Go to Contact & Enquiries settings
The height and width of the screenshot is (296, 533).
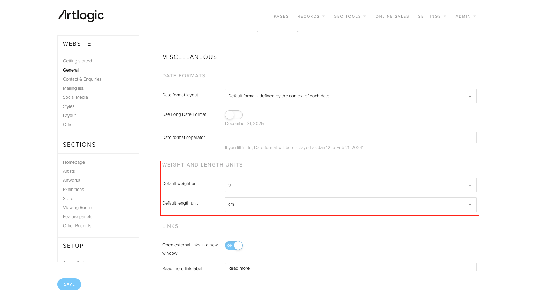82,79
